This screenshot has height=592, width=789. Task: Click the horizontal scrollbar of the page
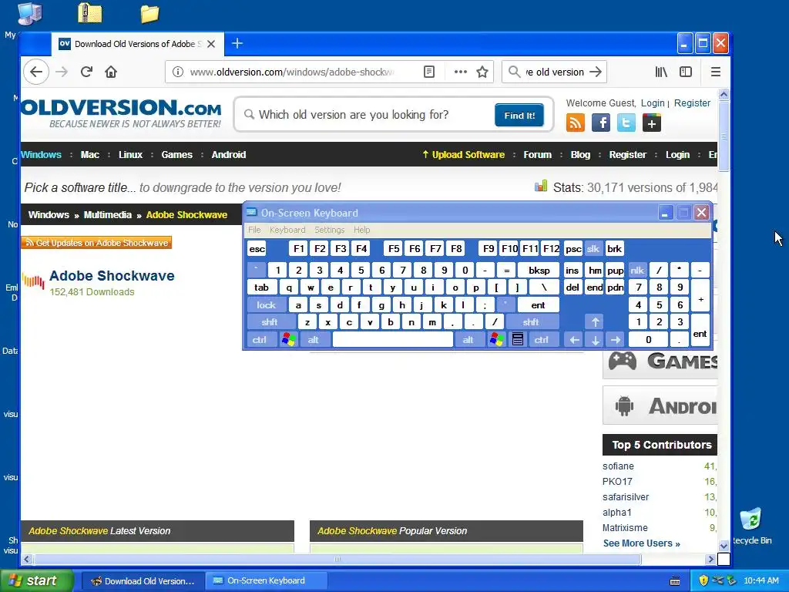coord(337,560)
